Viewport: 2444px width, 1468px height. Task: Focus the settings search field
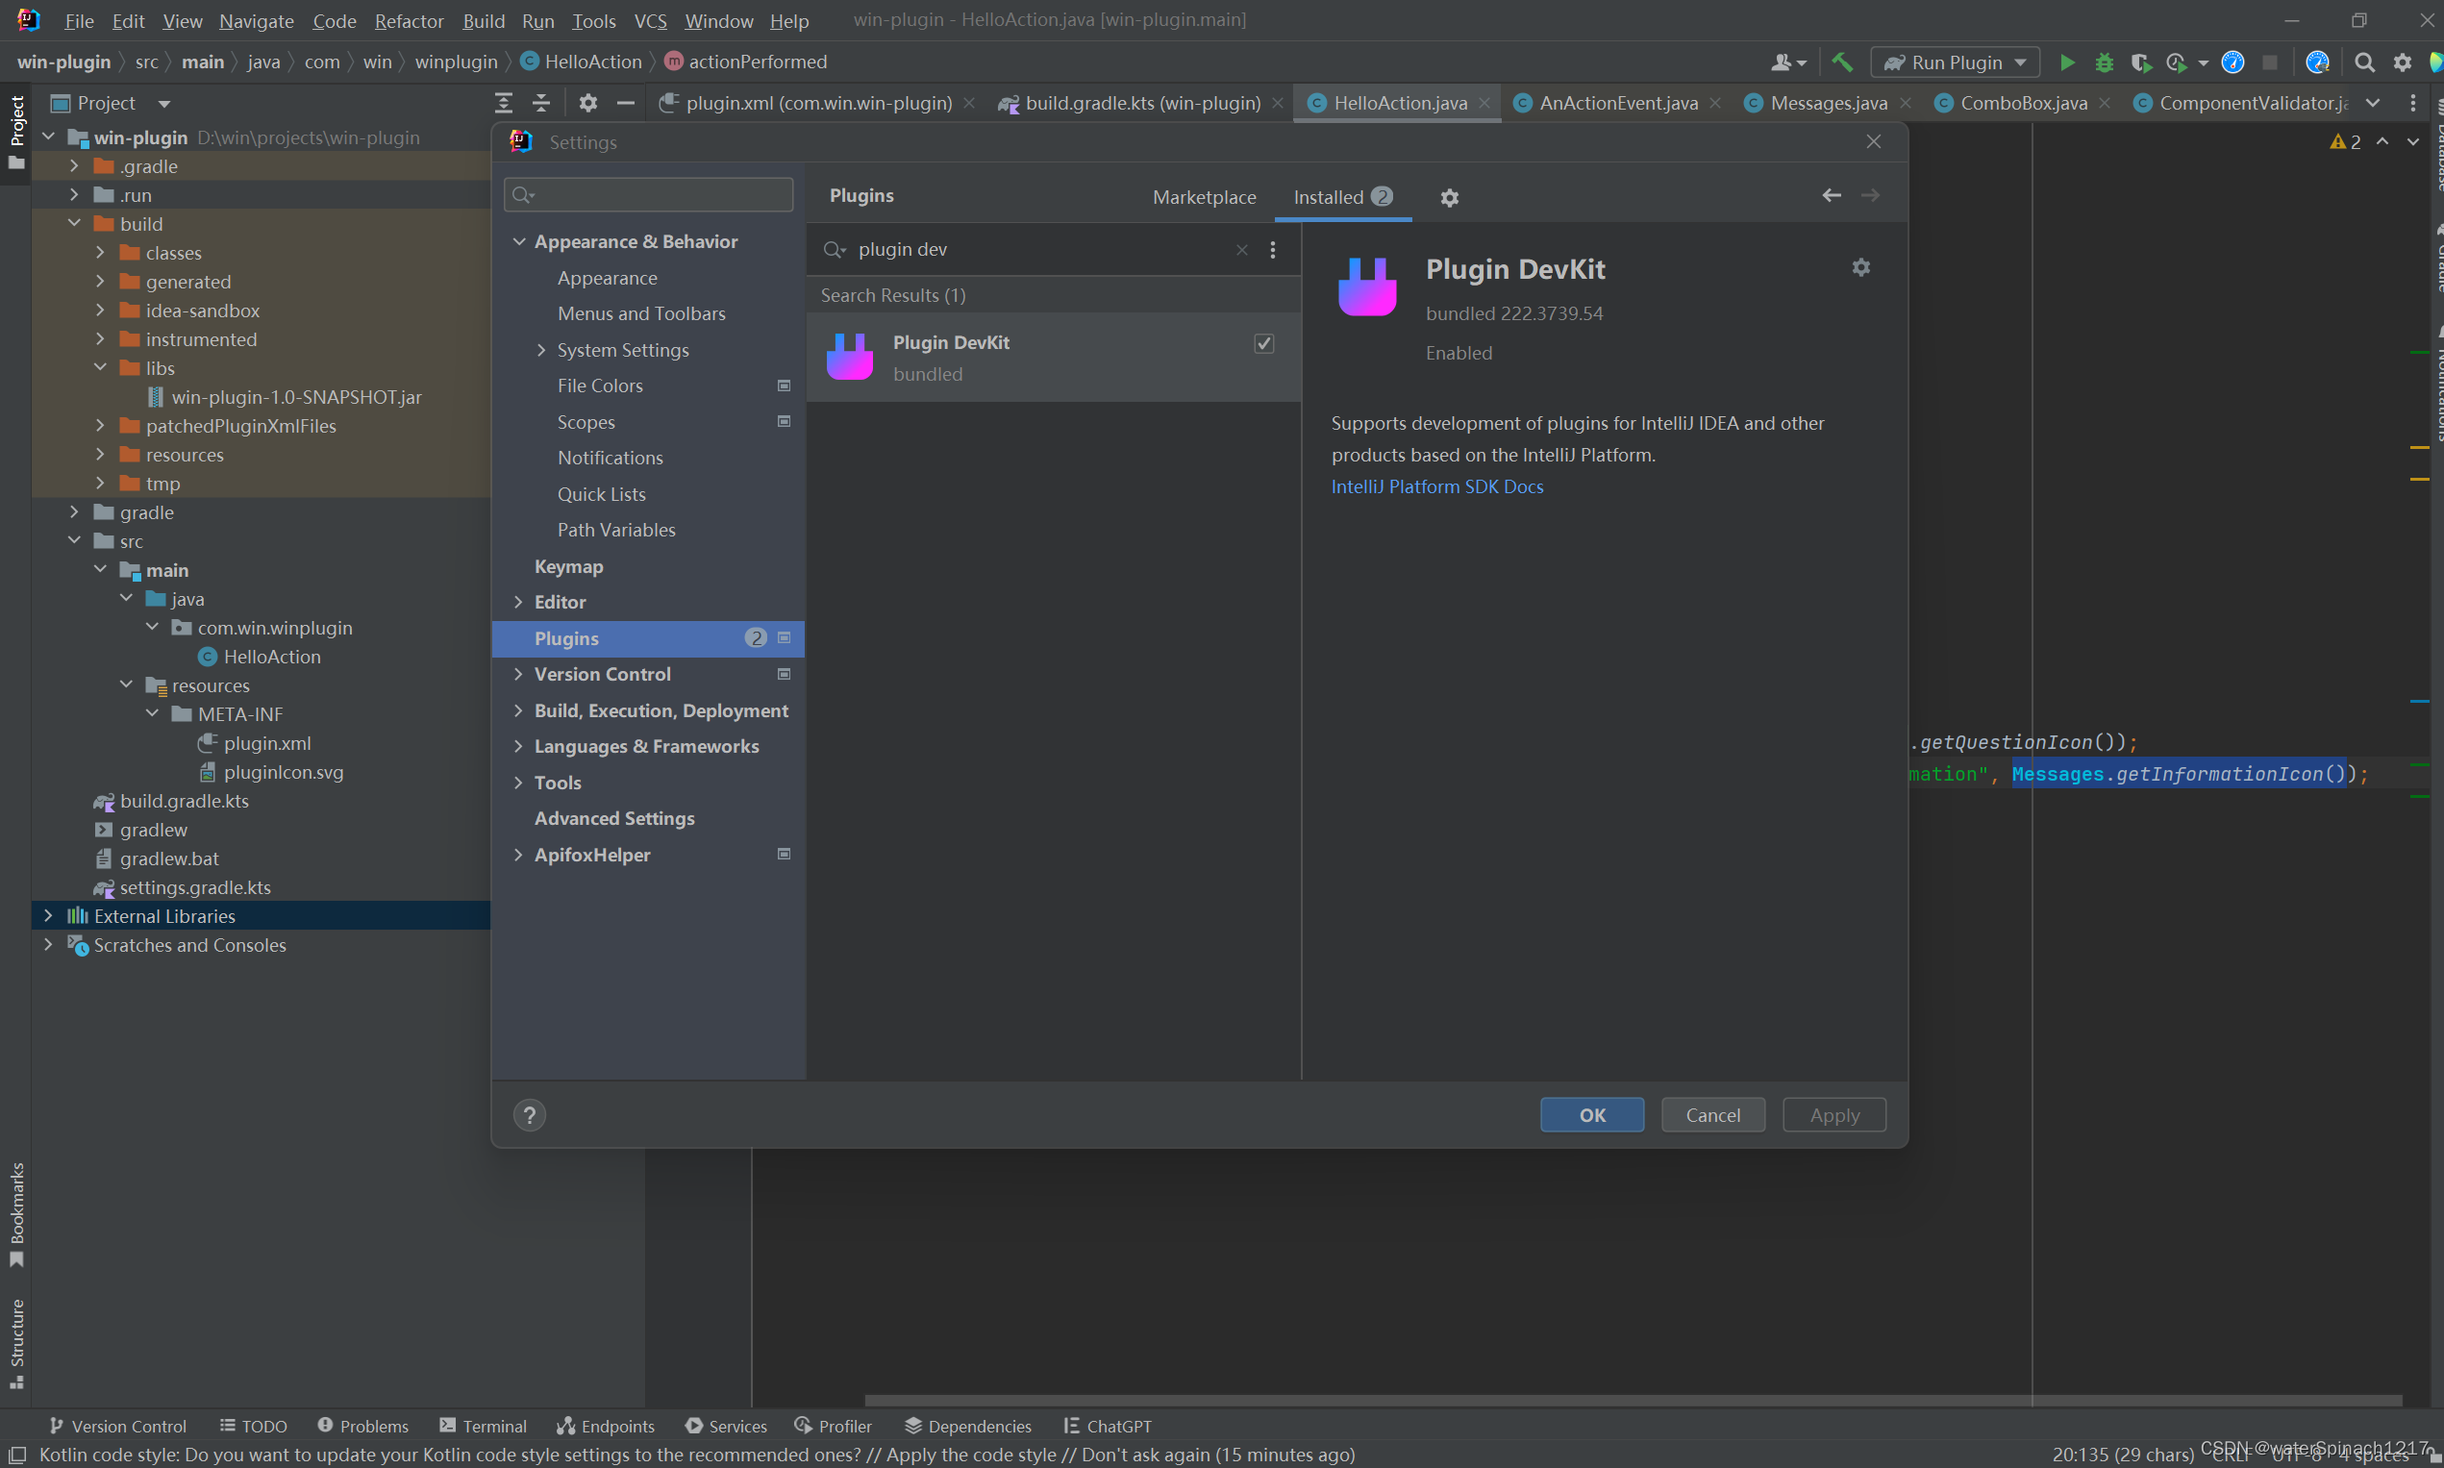tap(649, 195)
